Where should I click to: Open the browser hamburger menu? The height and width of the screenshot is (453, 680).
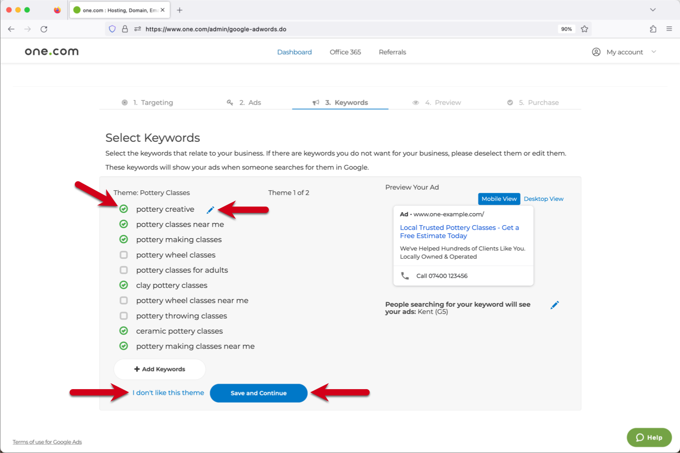tap(669, 29)
